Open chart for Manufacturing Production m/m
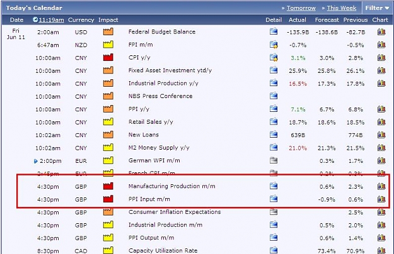This screenshot has width=394, height=254. pyautogui.click(x=381, y=186)
